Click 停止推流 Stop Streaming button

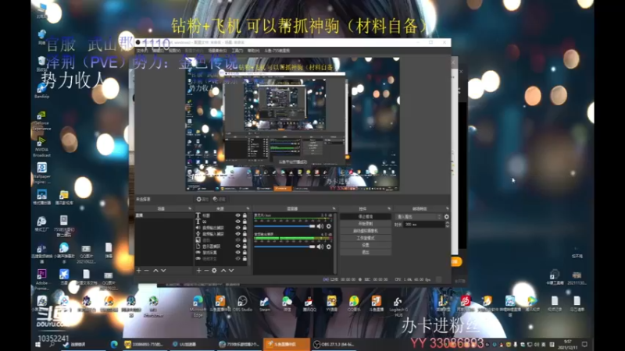click(x=366, y=217)
